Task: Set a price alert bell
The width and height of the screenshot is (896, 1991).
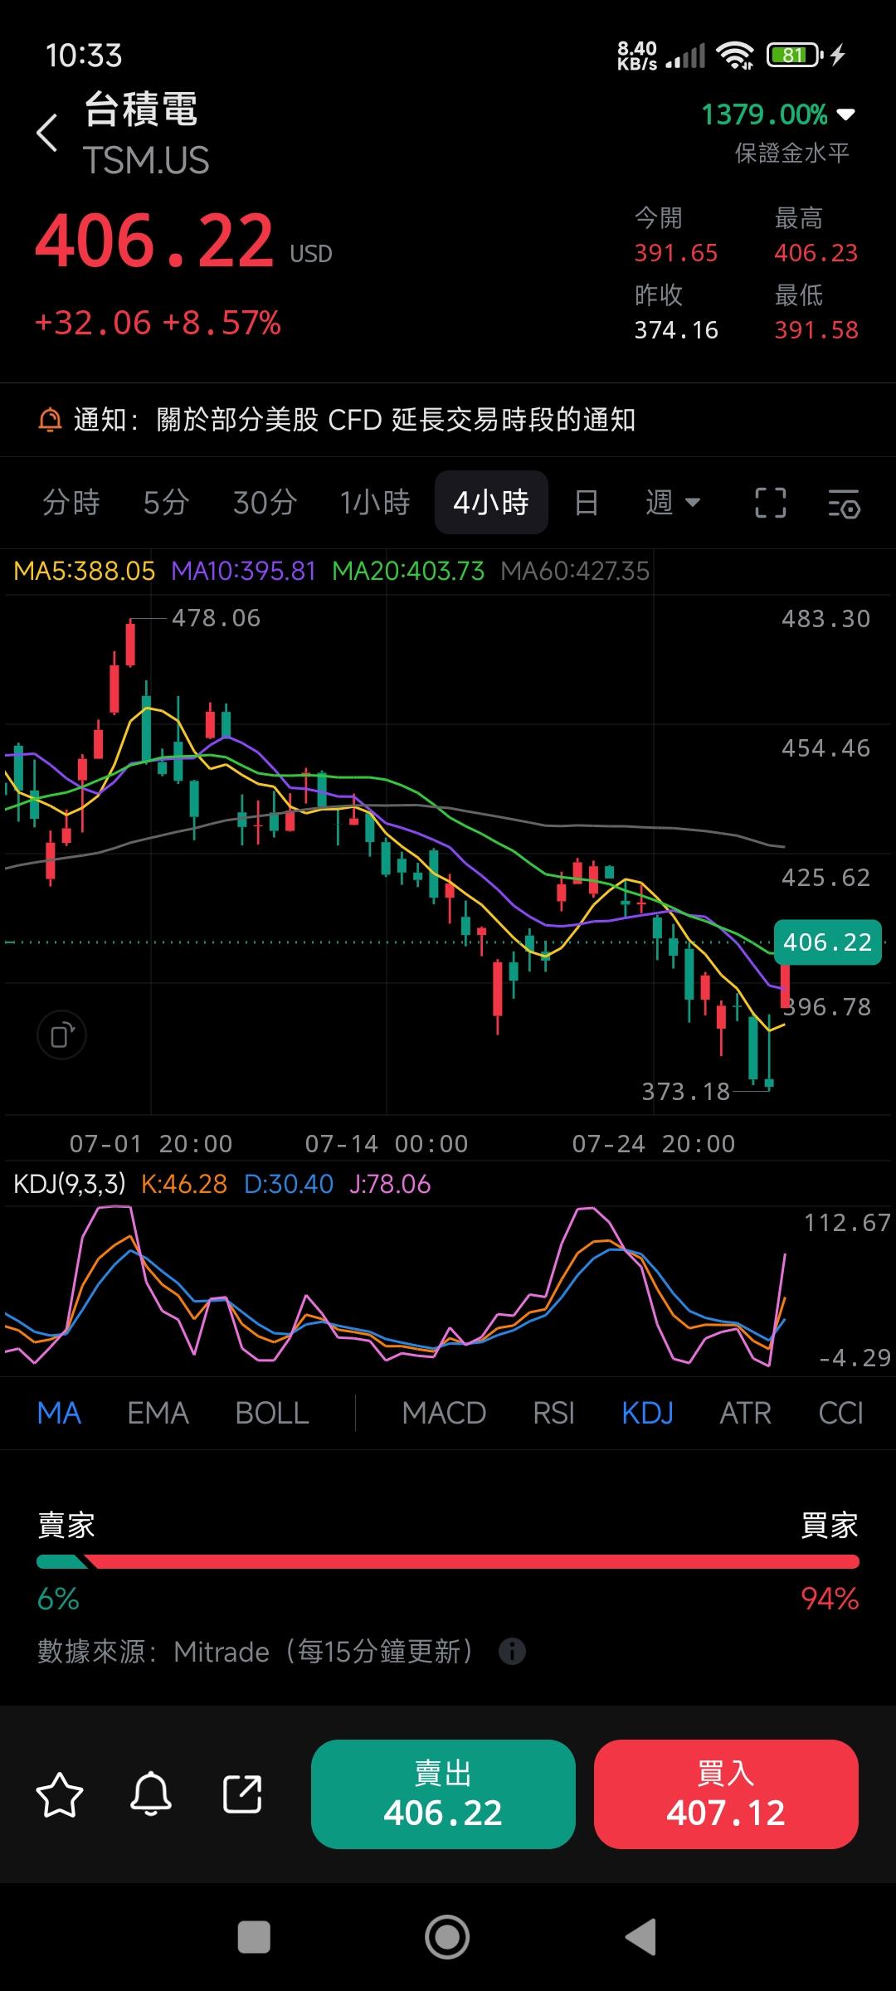Action: pyautogui.click(x=151, y=1794)
